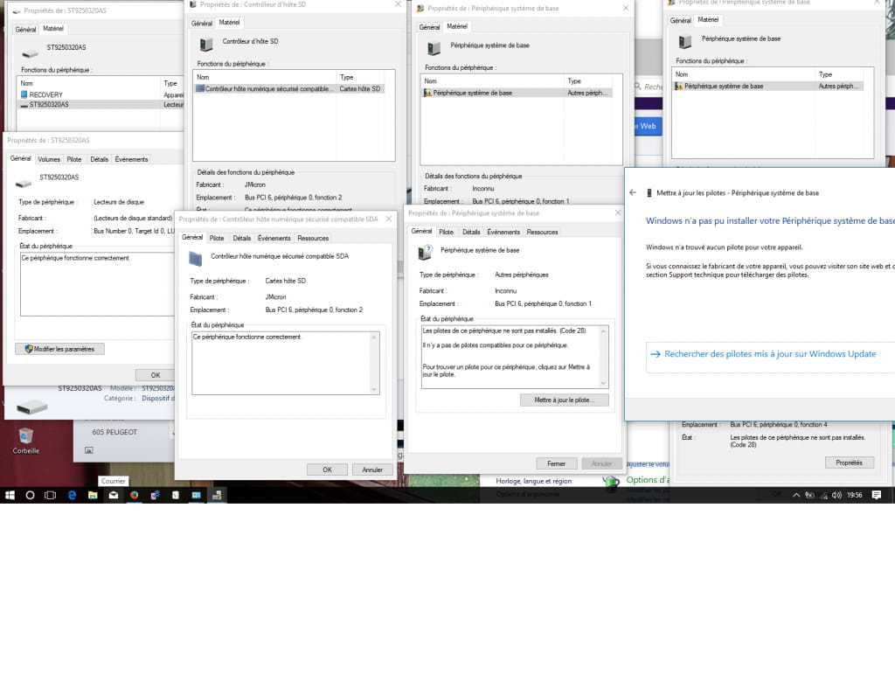This screenshot has width=895, height=682.
Task: Click the network icon in system tray
Action: coord(823,496)
